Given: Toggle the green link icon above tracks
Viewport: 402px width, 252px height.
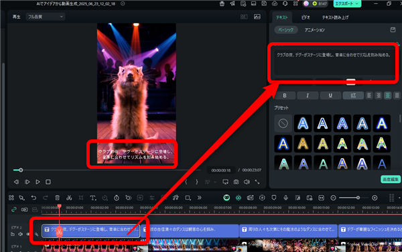Looking at the screenshot, I should tap(14, 210).
